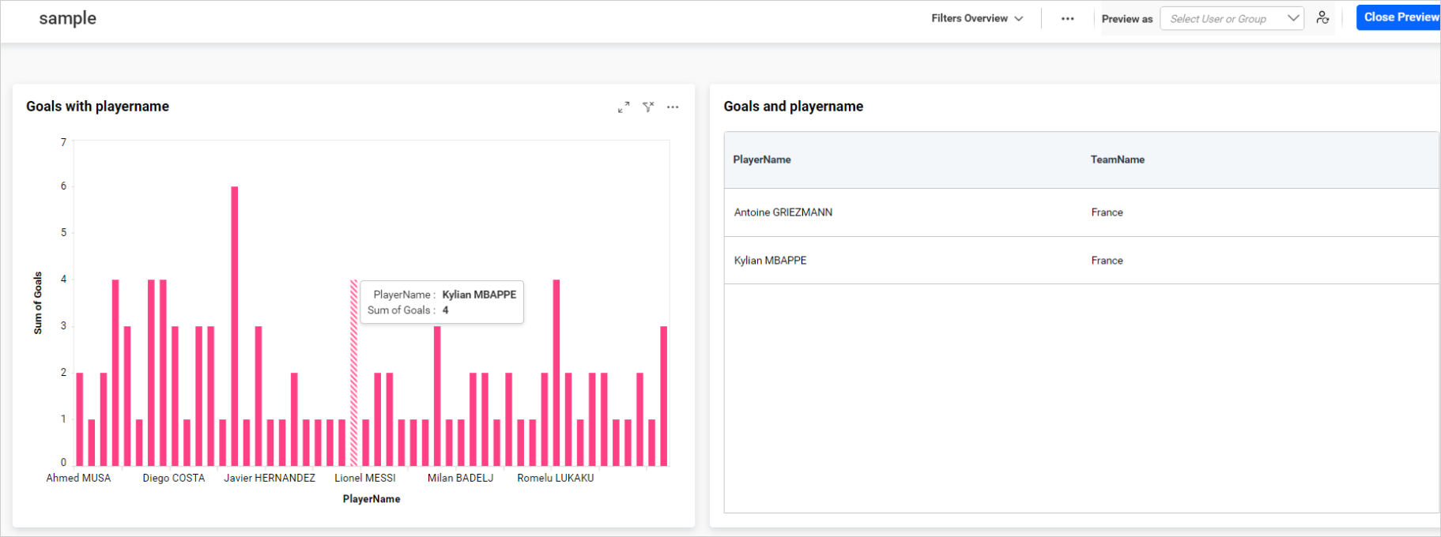The width and height of the screenshot is (1441, 537).
Task: Maximize the Goals with playername chart widget
Action: (624, 107)
